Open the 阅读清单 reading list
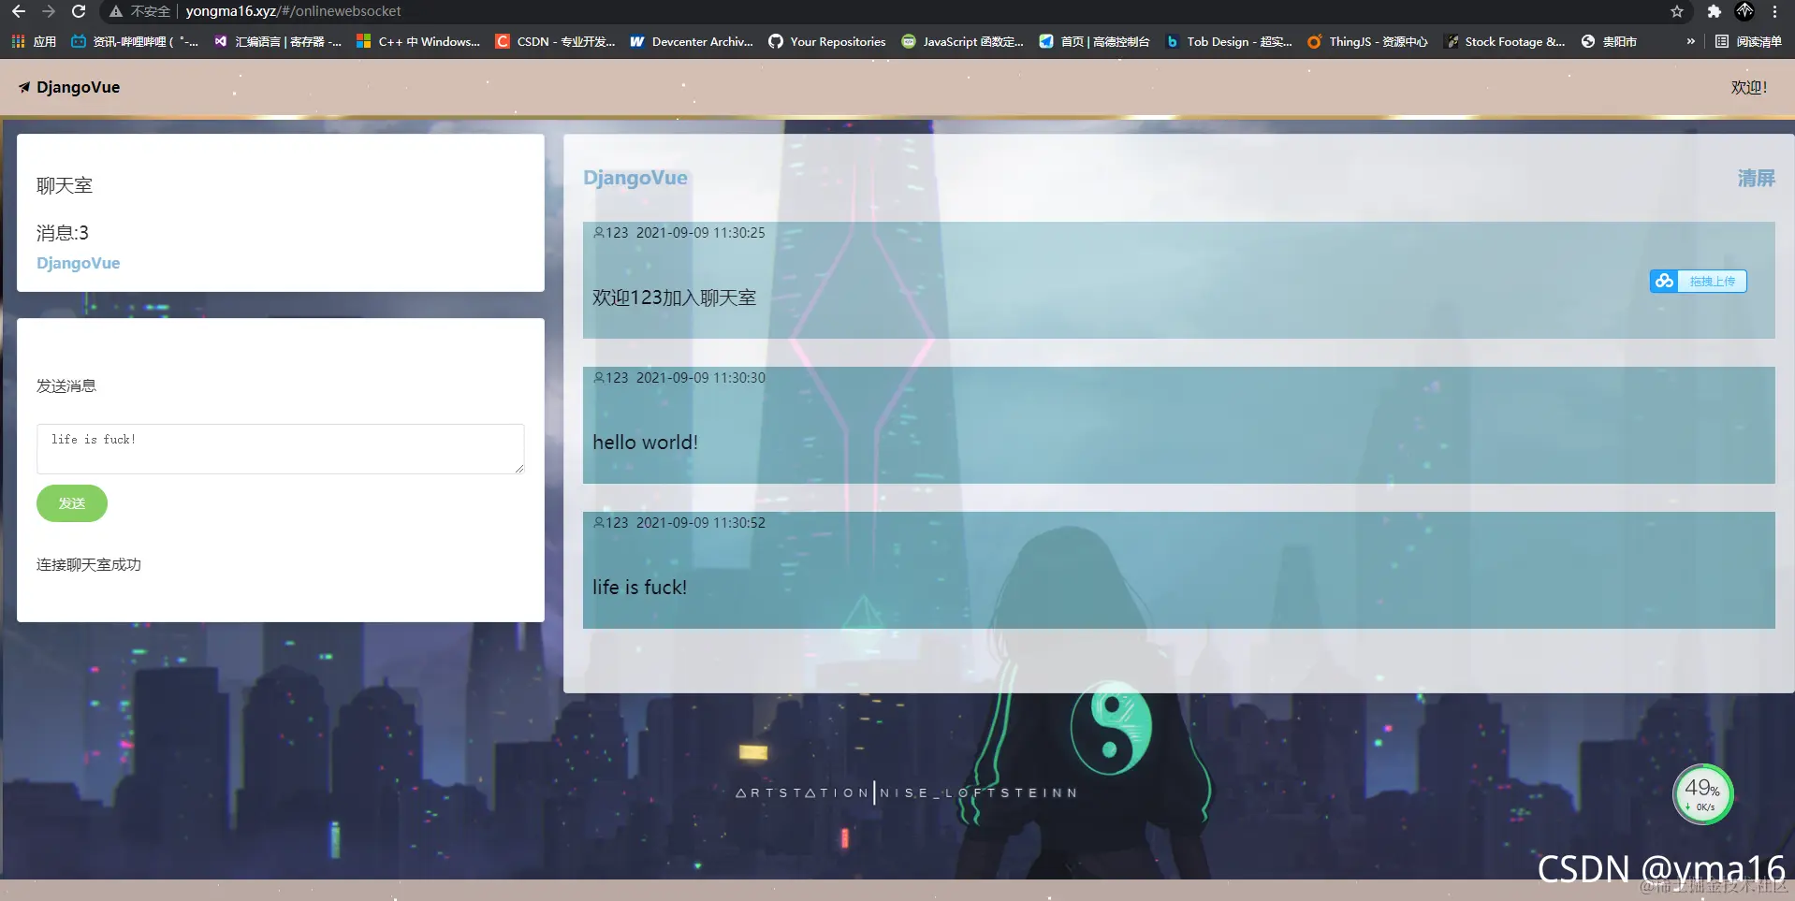1795x901 pixels. 1748,41
